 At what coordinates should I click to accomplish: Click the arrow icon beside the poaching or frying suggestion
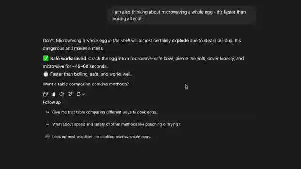[47, 124]
